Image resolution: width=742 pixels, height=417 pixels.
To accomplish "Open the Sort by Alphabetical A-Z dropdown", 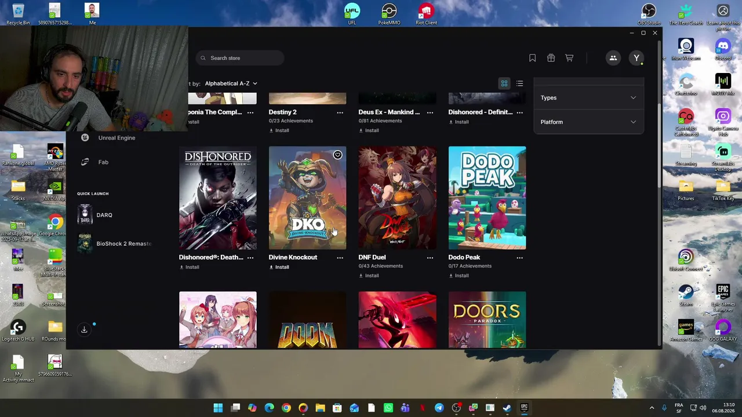I will [x=231, y=83].
